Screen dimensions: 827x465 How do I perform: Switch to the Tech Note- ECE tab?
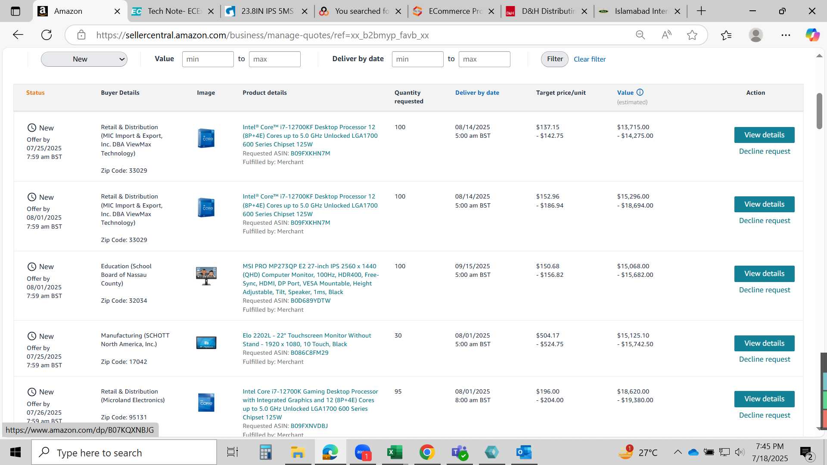[x=174, y=11]
